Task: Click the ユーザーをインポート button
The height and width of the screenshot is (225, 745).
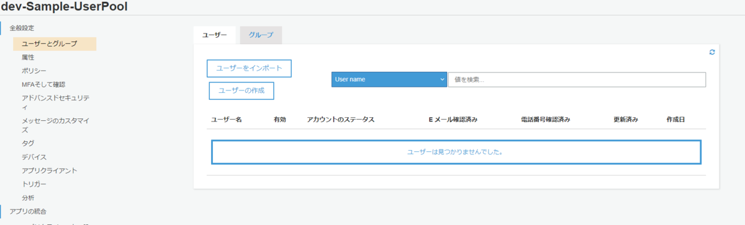Action: (249, 68)
